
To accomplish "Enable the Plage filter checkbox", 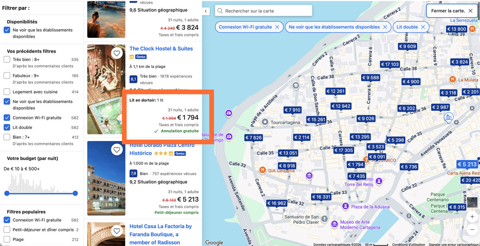I will coord(7,240).
